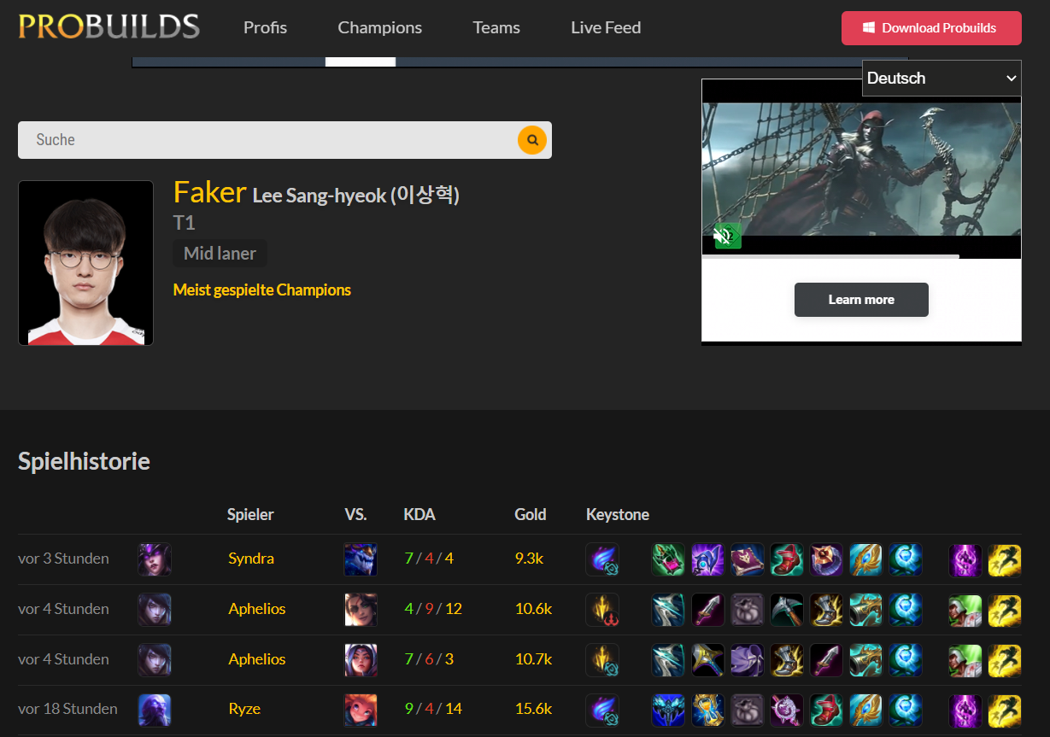The image size is (1050, 737).
Task: Click Seraph's staff item in Syndra row
Action: click(x=865, y=559)
